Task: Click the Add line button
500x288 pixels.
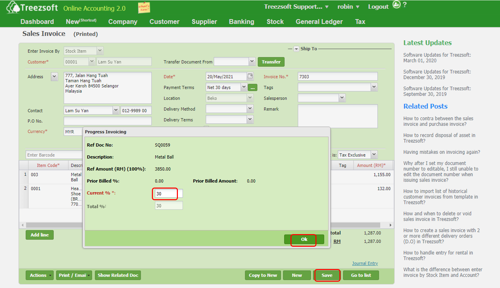Action: tap(40, 235)
